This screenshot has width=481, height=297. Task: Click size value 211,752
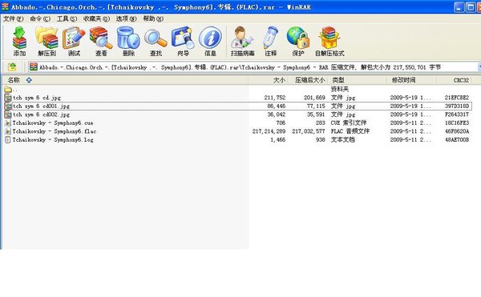[x=275, y=98]
